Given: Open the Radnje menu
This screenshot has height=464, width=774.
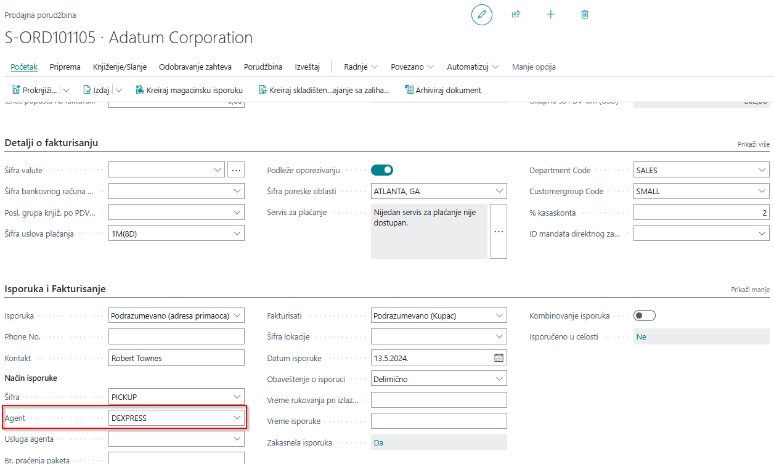Looking at the screenshot, I should (361, 67).
